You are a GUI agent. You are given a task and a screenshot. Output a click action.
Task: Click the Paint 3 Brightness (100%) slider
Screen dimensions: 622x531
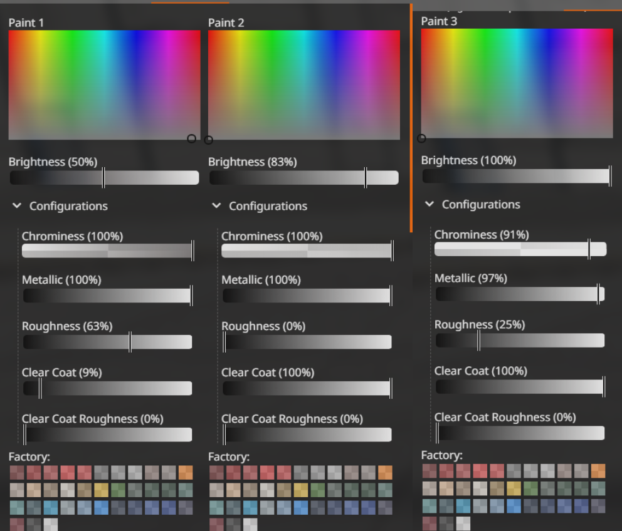pos(517,176)
